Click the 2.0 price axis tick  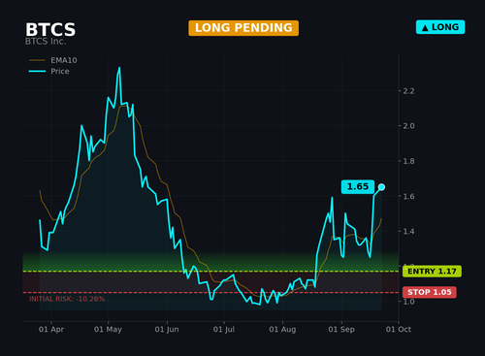point(408,126)
